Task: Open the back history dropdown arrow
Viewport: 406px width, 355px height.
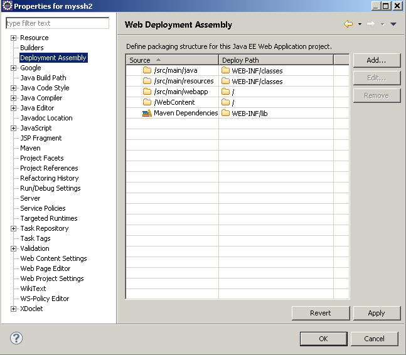Action: 360,24
